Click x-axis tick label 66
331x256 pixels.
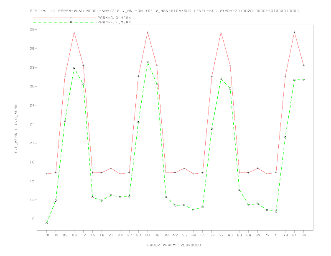pyautogui.click(x=249, y=235)
